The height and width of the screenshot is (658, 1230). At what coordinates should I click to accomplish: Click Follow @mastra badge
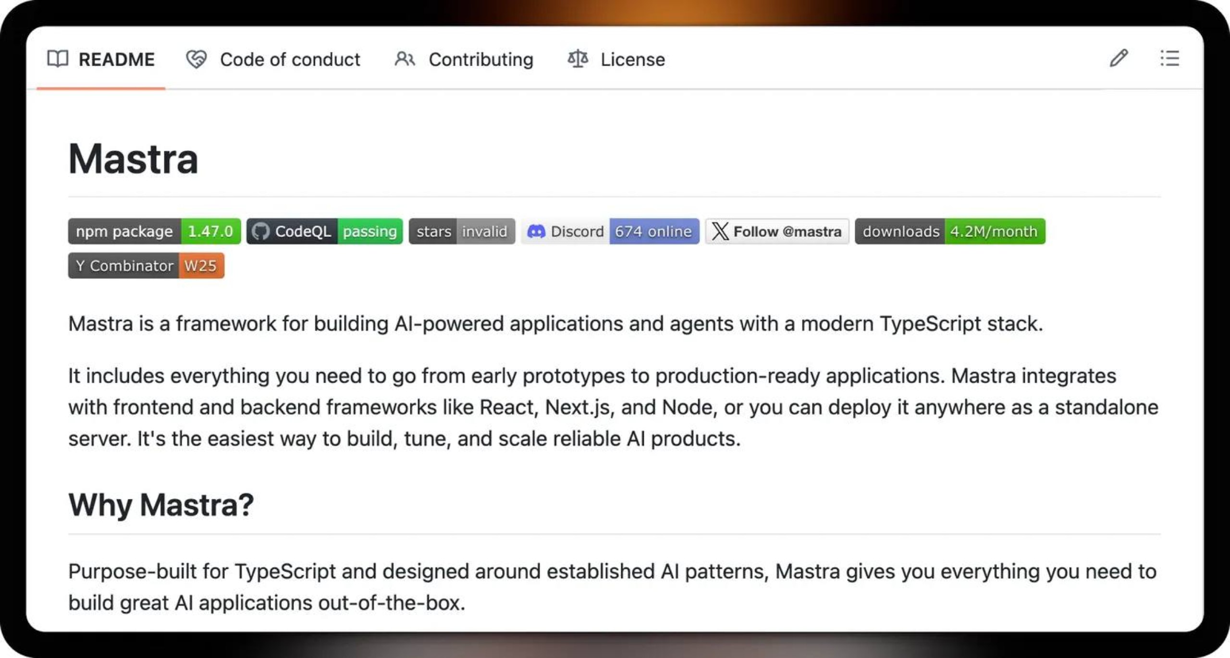(777, 231)
